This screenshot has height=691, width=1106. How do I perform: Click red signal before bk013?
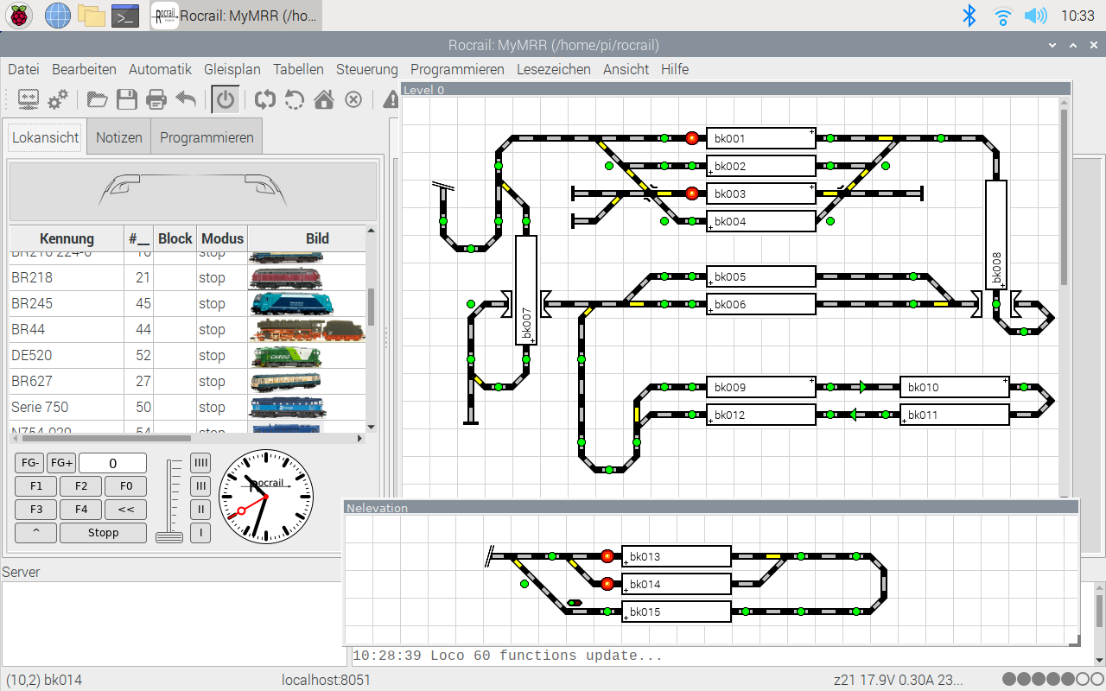tap(607, 556)
